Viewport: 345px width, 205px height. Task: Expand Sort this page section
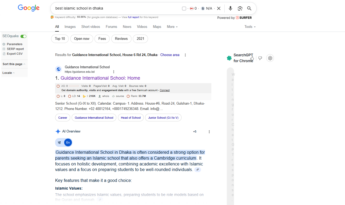pyautogui.click(x=14, y=64)
